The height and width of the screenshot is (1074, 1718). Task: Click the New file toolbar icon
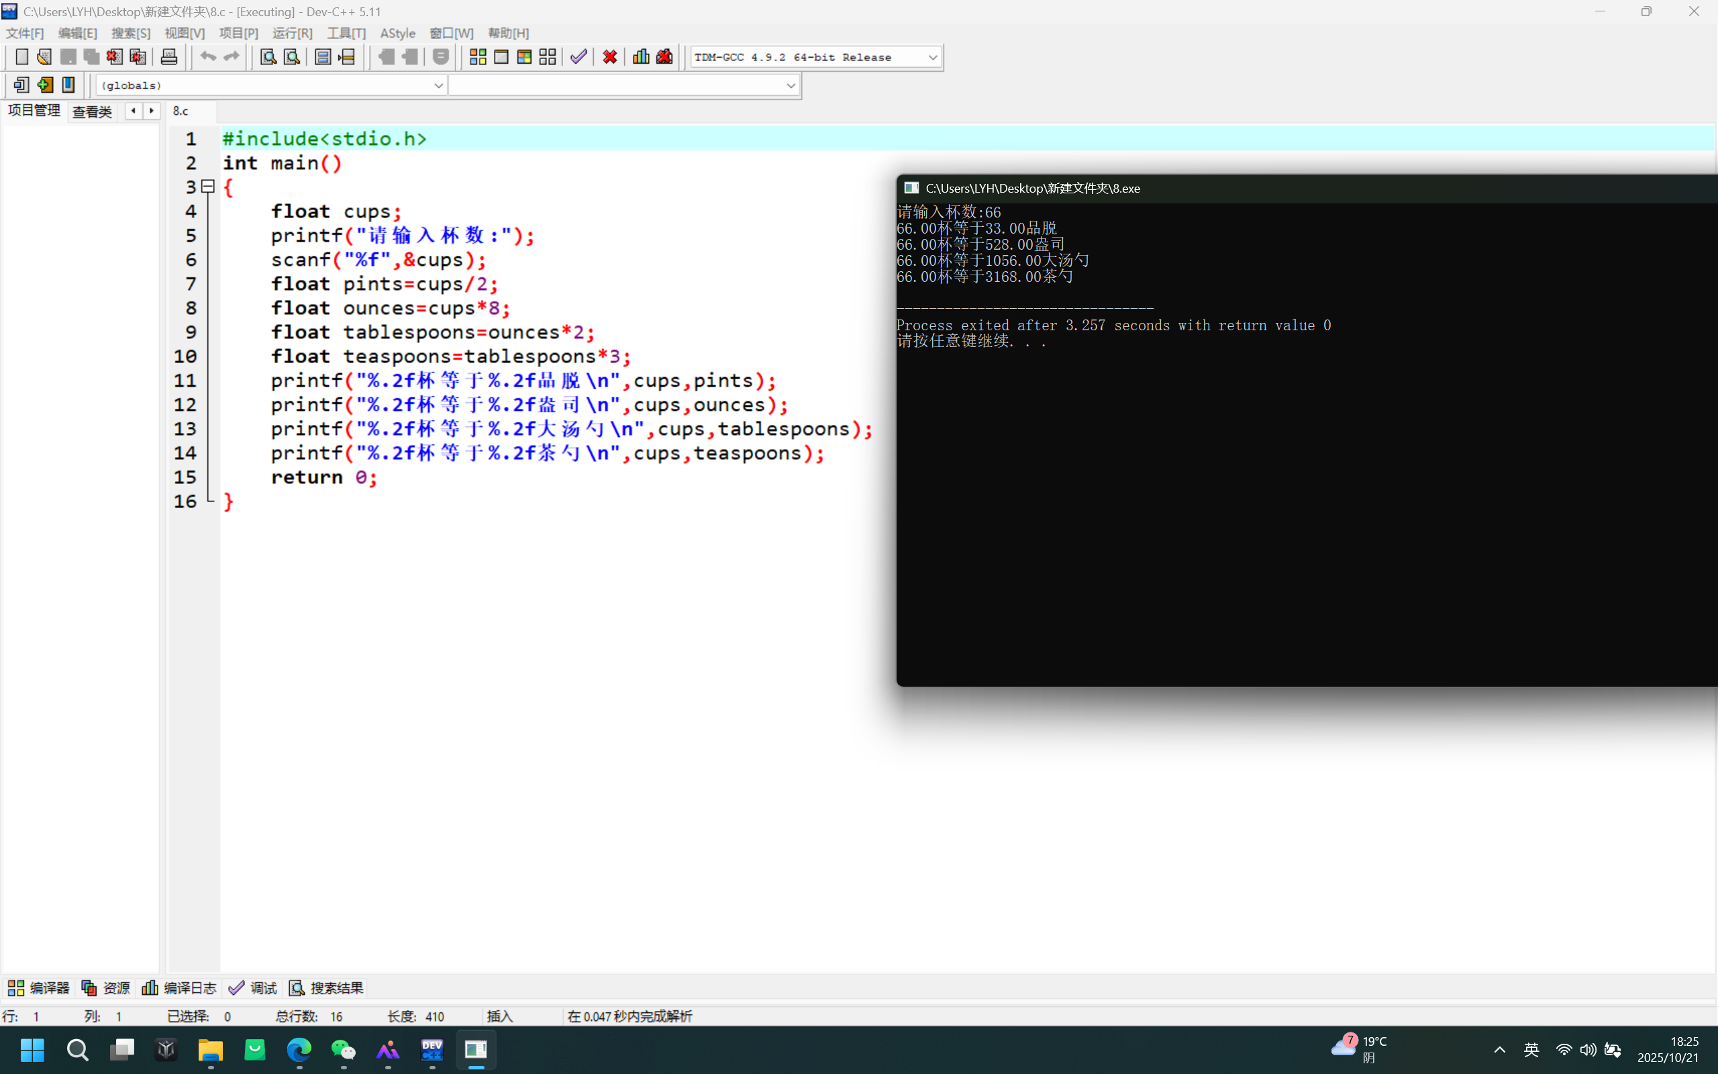tap(21, 57)
